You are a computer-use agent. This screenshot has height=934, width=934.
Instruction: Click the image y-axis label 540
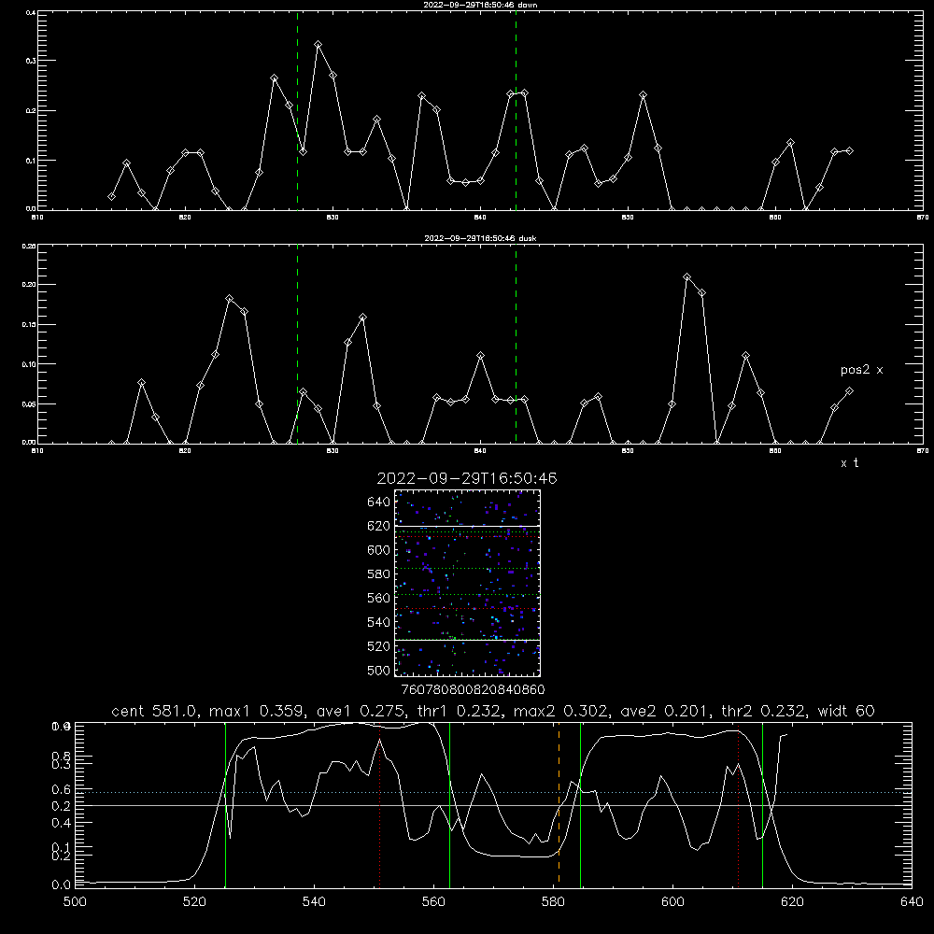pyautogui.click(x=379, y=622)
